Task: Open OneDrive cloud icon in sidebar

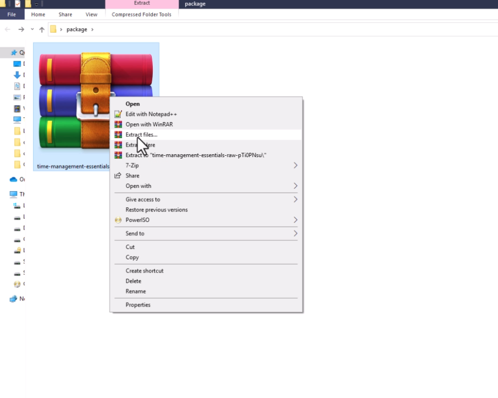Action: (14, 179)
